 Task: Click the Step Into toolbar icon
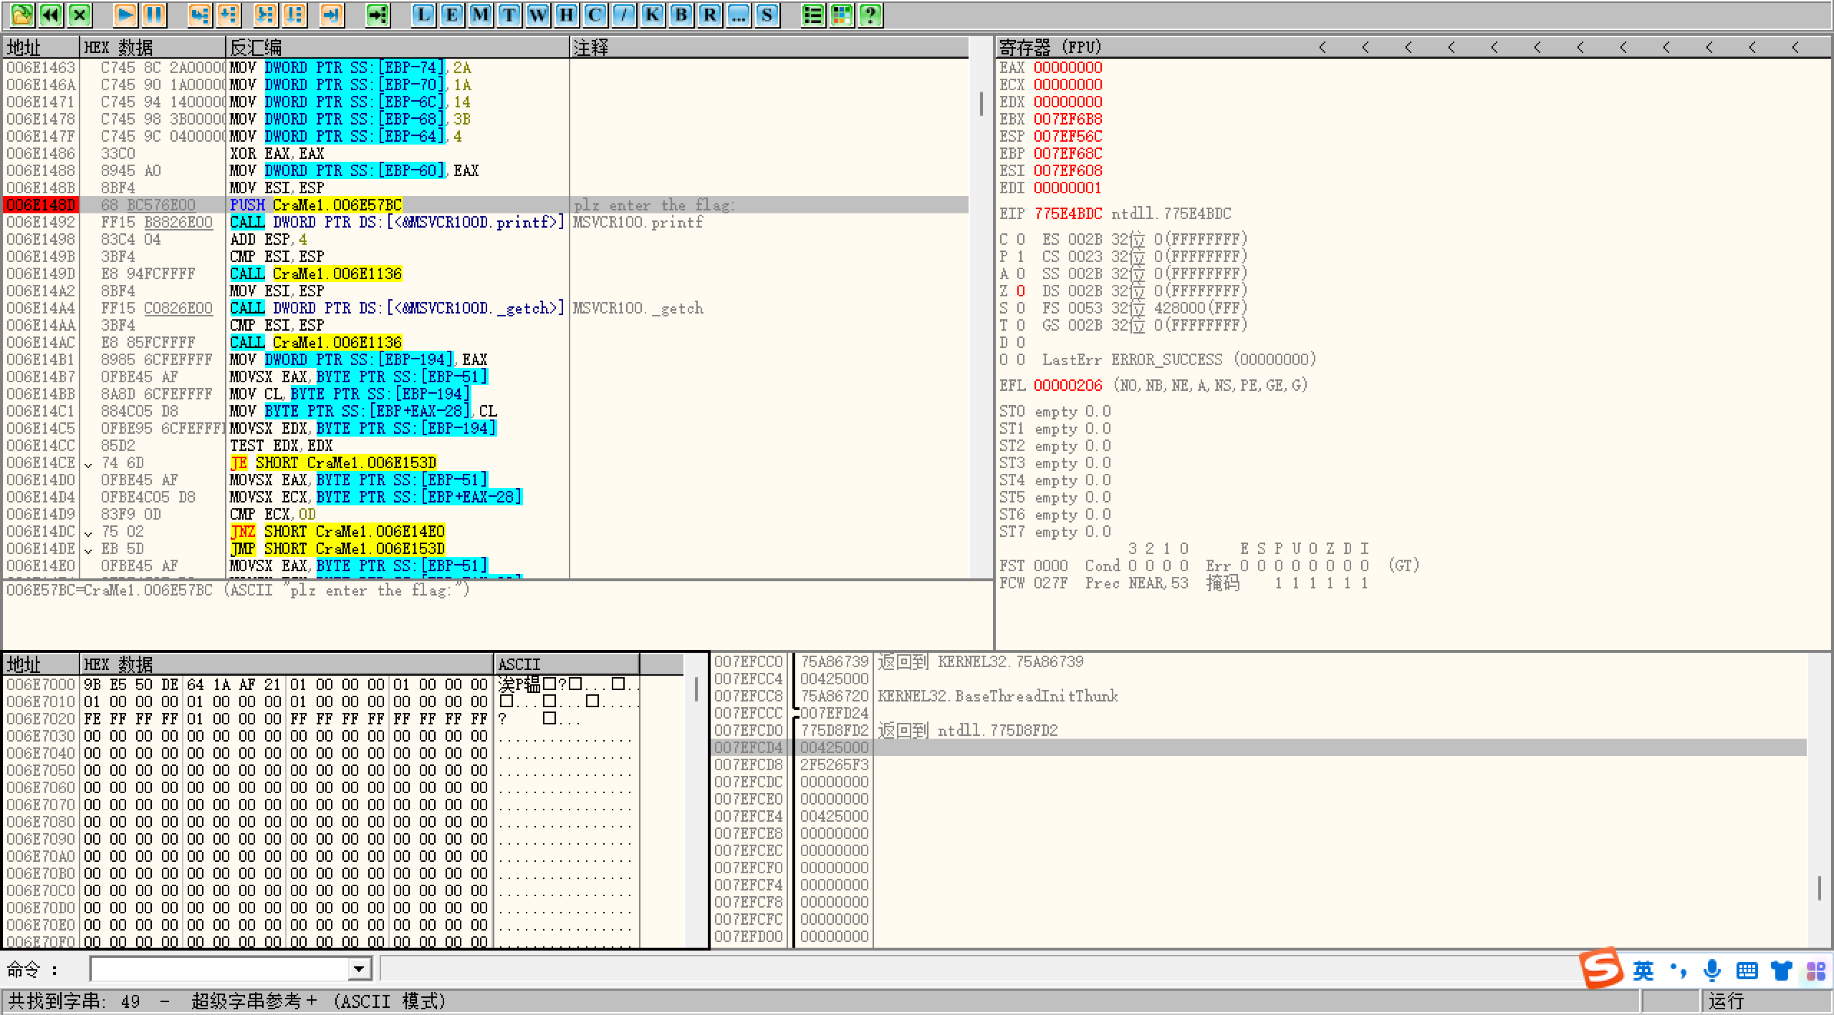click(200, 14)
